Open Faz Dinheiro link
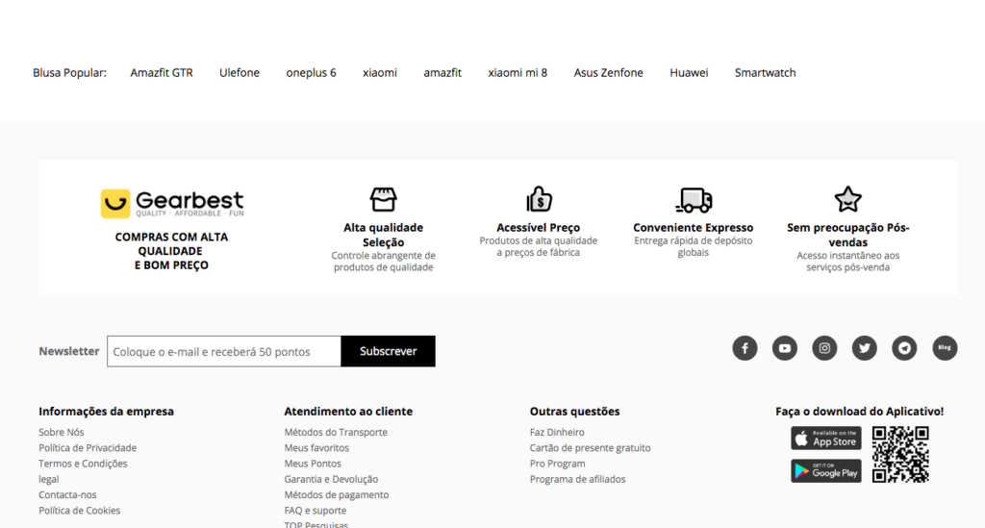This screenshot has width=985, height=528. click(557, 432)
